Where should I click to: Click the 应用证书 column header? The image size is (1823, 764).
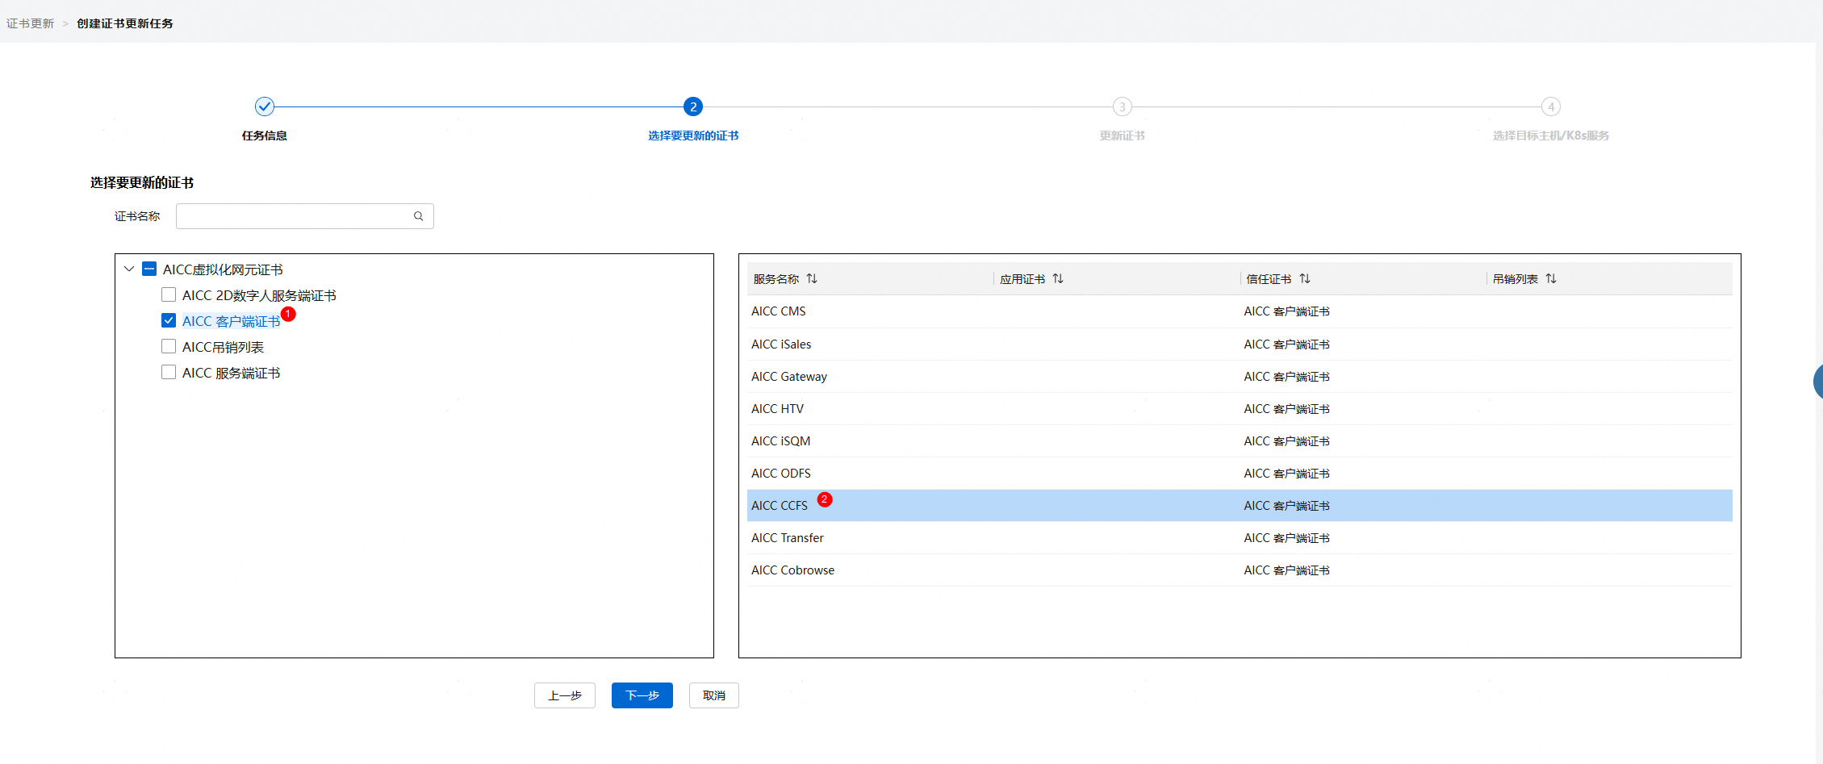click(x=1022, y=279)
